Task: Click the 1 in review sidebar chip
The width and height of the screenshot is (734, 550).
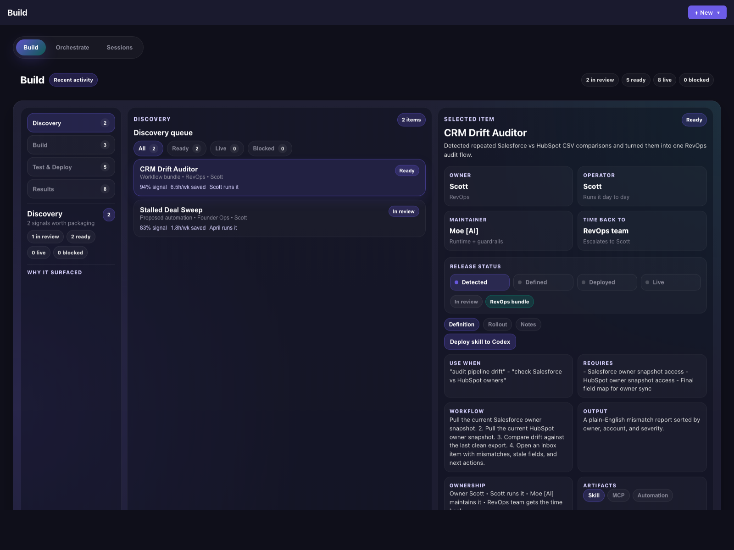Action: pyautogui.click(x=45, y=236)
